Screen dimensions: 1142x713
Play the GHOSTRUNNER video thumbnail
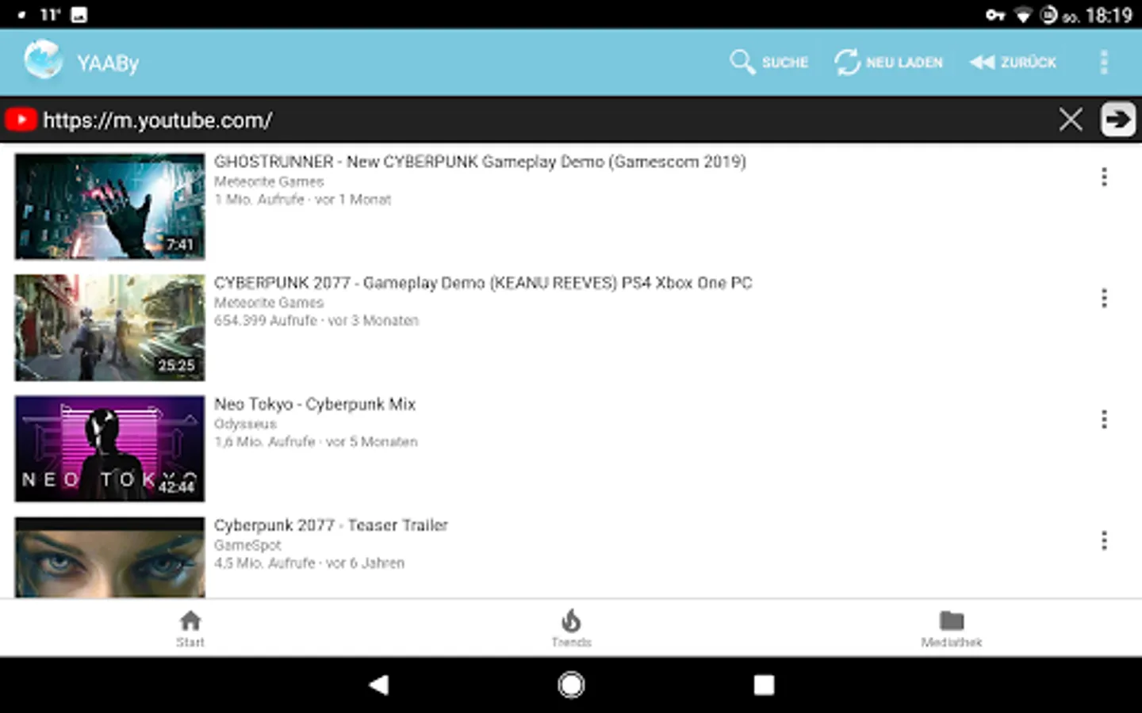tap(109, 207)
